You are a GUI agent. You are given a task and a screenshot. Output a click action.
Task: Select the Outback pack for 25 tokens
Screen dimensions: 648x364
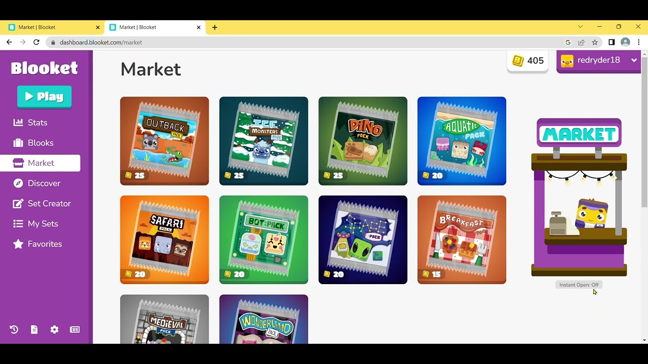pos(165,141)
